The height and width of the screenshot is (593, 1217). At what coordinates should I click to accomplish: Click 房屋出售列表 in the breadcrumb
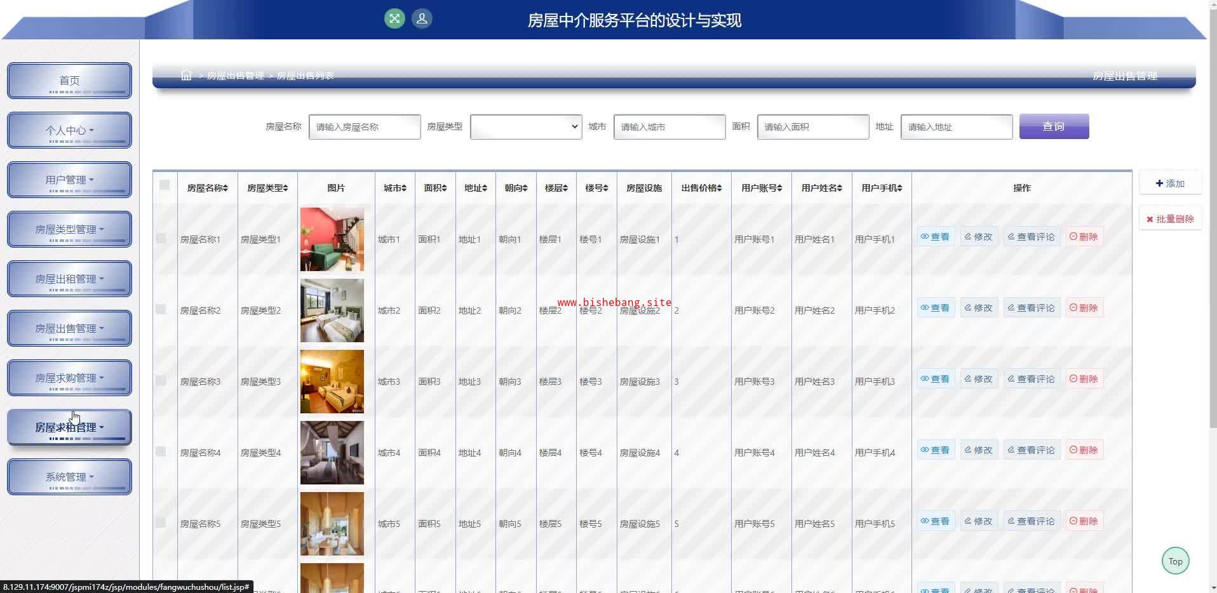(x=305, y=76)
